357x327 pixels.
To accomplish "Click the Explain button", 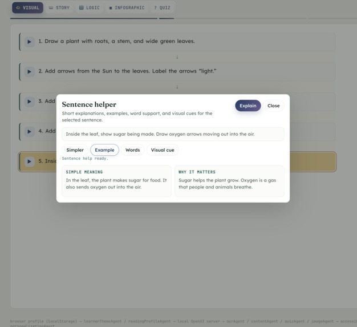I will coord(248,106).
